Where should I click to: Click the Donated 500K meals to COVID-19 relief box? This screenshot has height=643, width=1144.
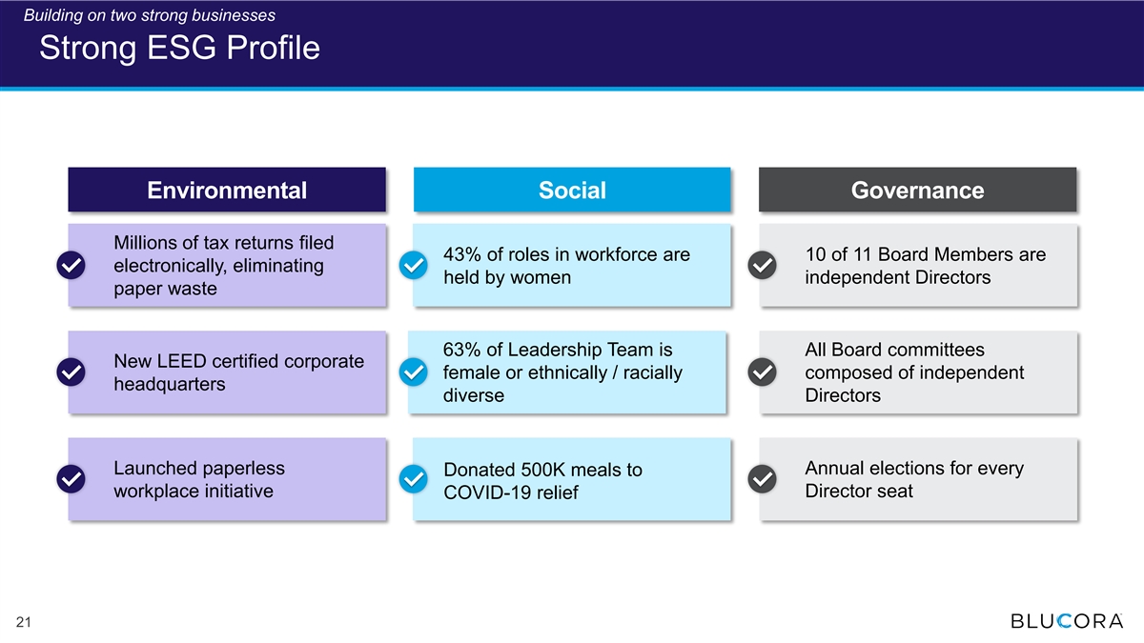(x=572, y=479)
